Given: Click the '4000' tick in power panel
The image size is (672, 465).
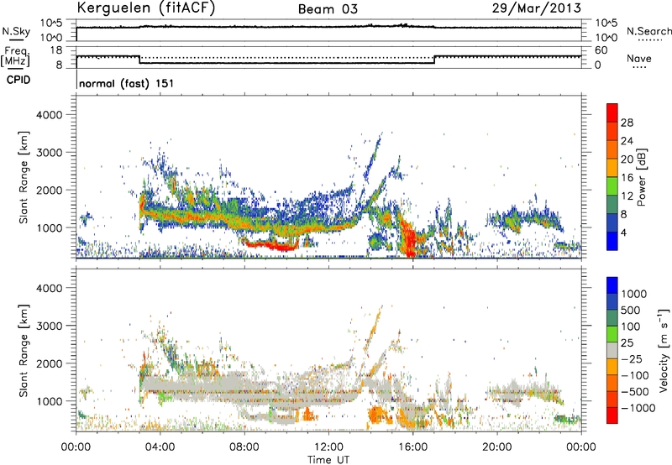Looking at the screenshot, I should (50, 115).
